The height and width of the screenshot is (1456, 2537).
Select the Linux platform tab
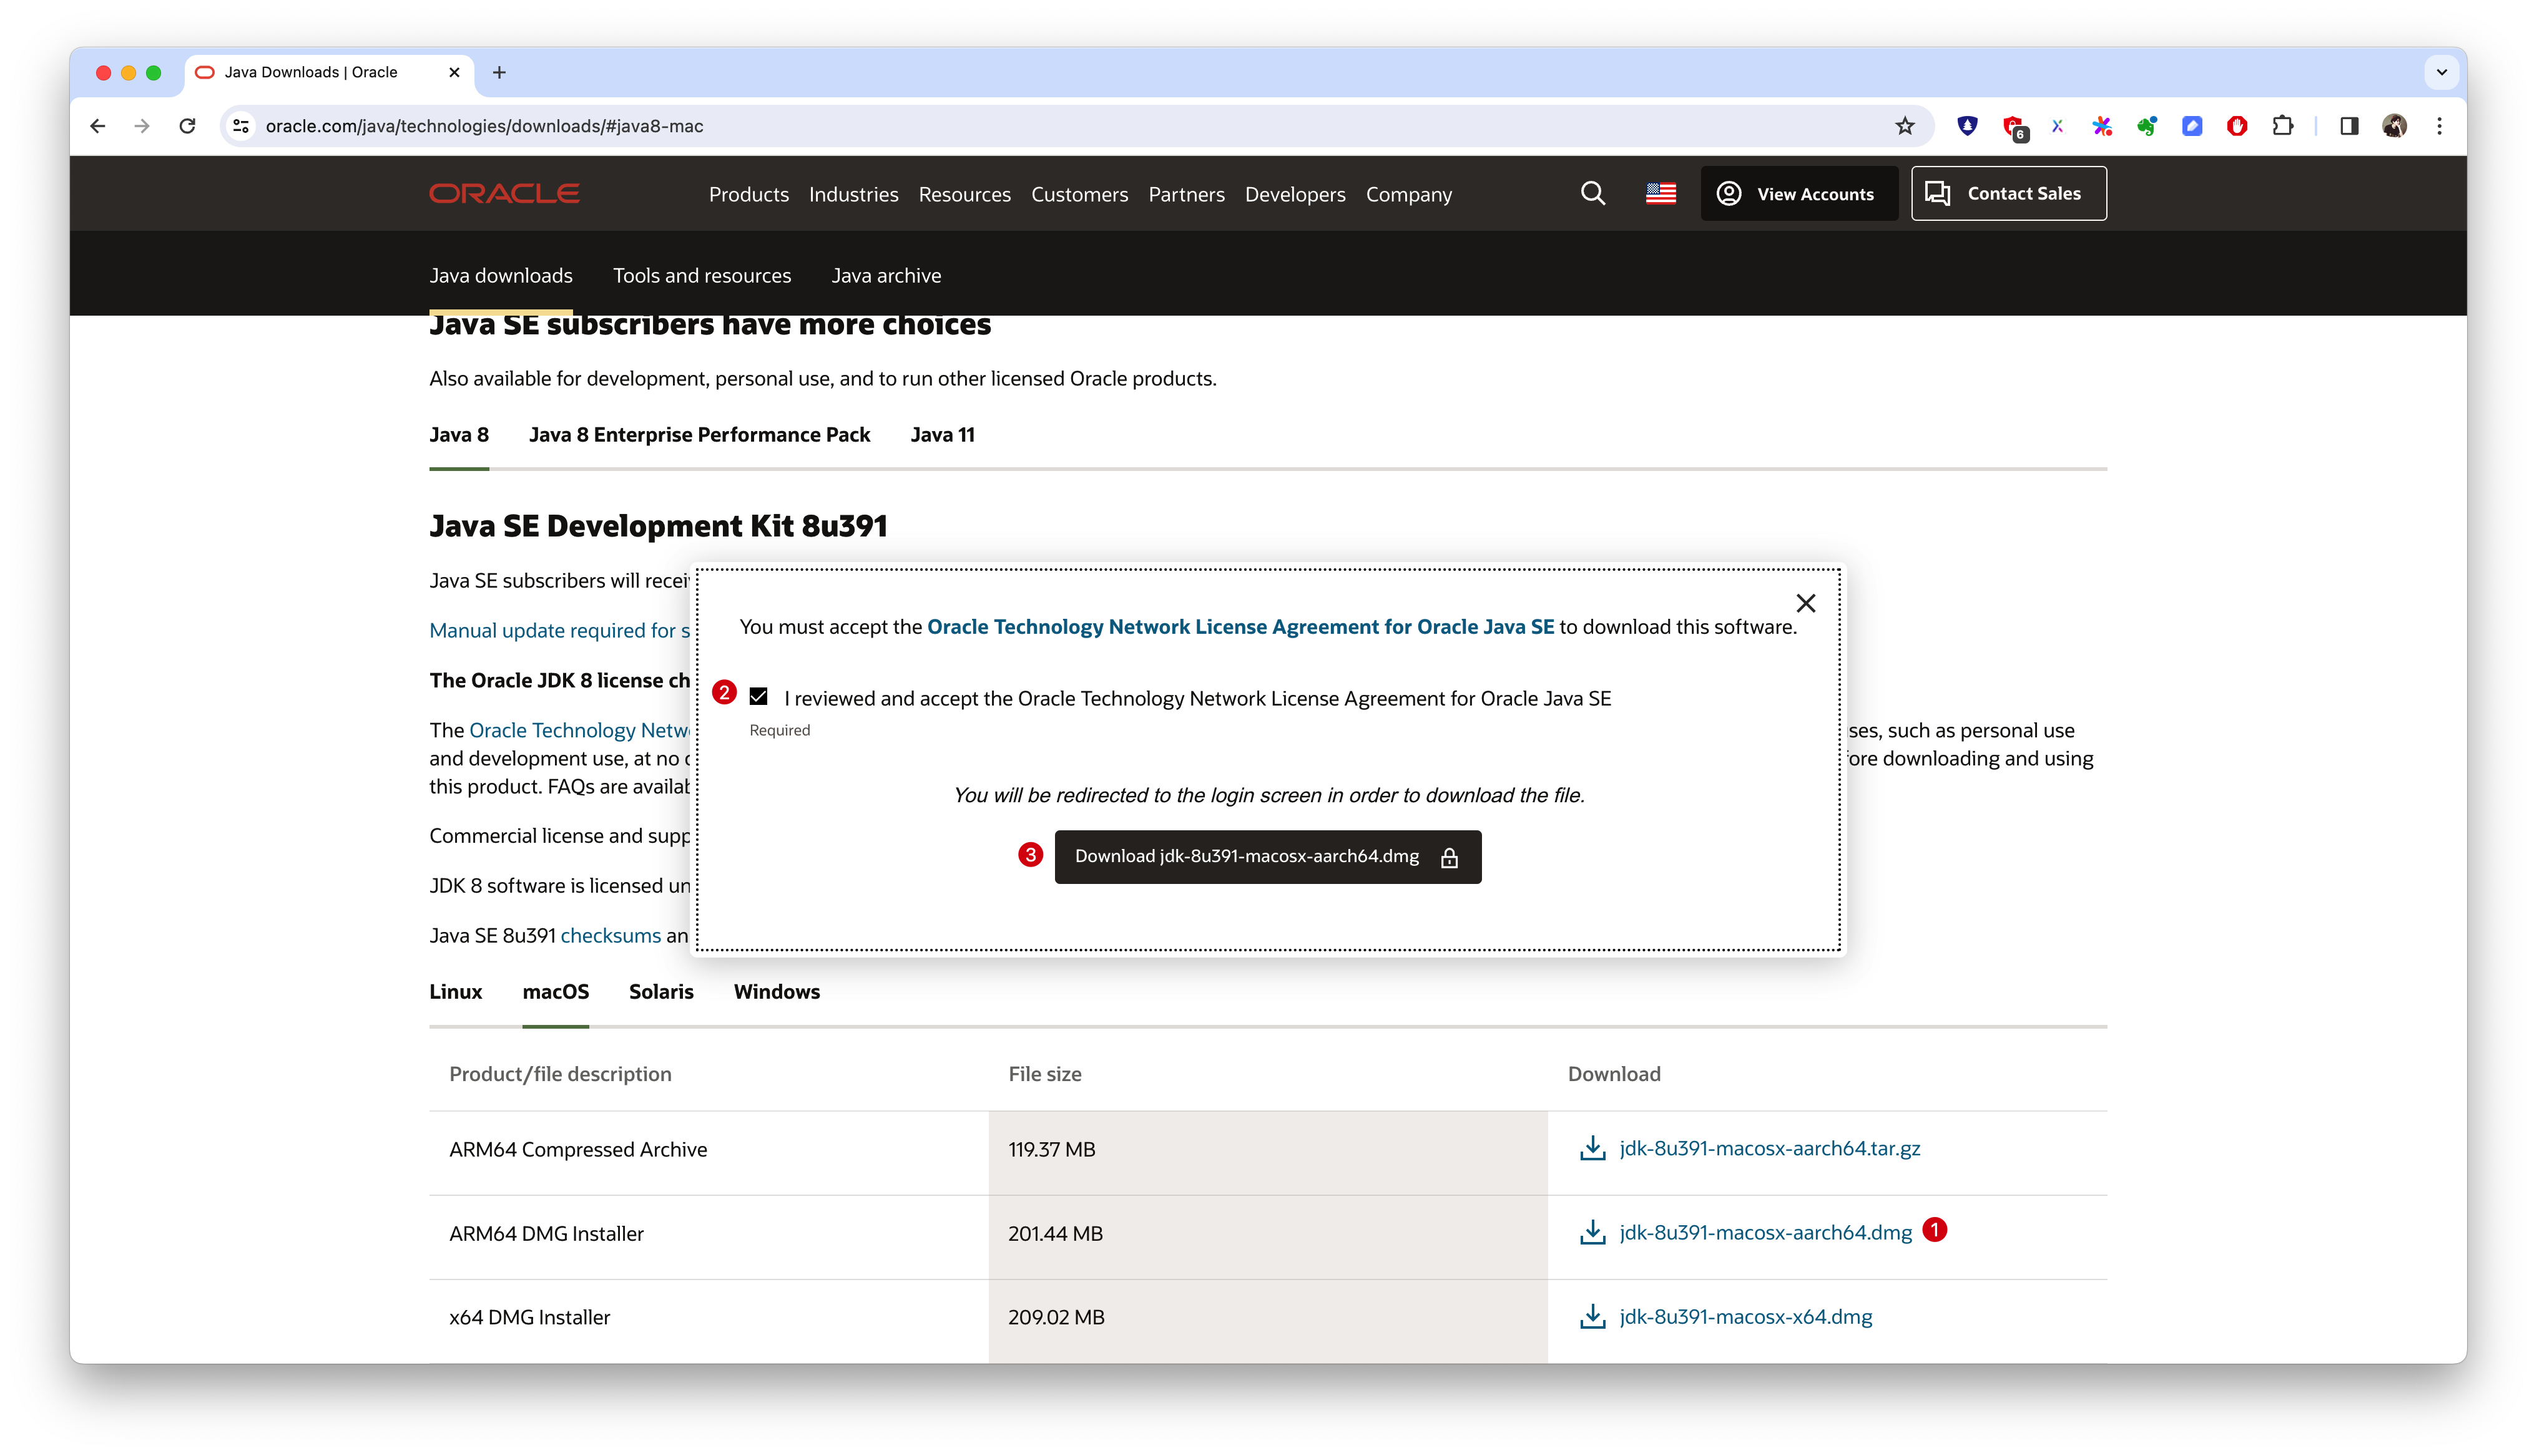click(x=455, y=991)
